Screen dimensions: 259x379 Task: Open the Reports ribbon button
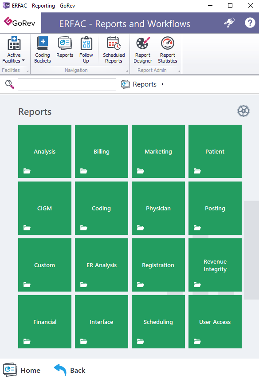[65, 47]
